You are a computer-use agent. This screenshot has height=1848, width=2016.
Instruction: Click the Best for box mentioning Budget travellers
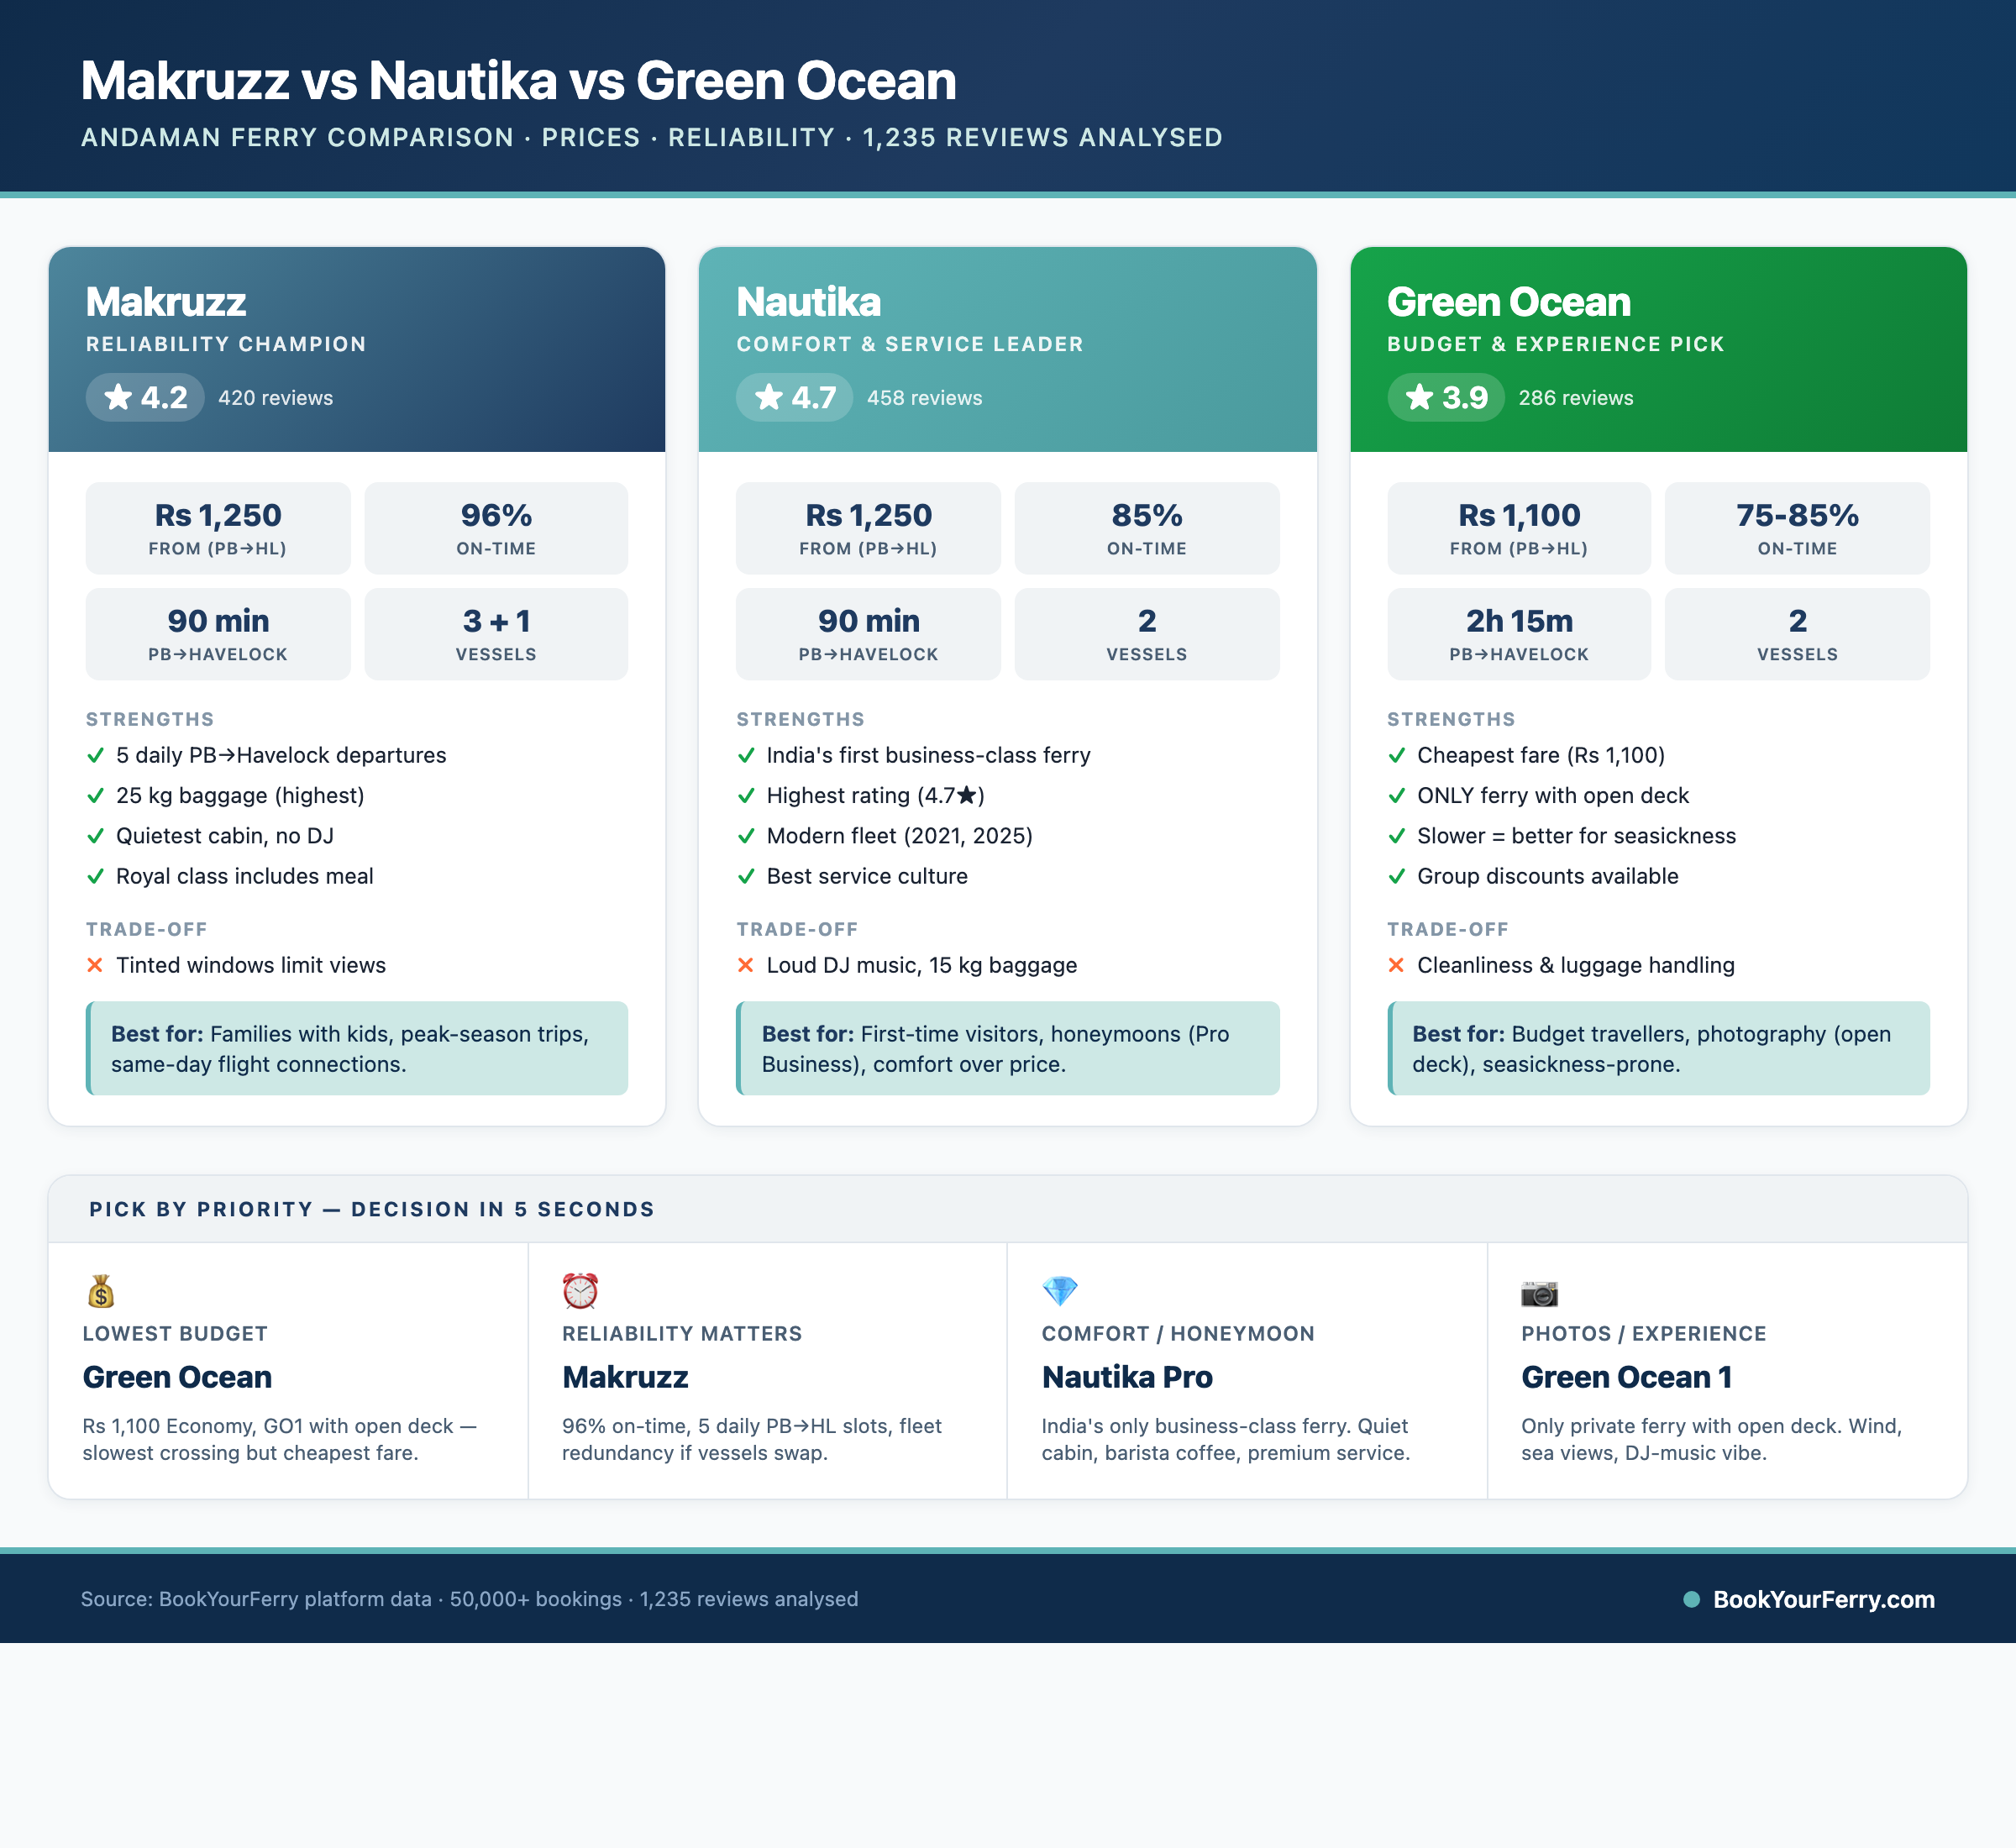click(1658, 1048)
